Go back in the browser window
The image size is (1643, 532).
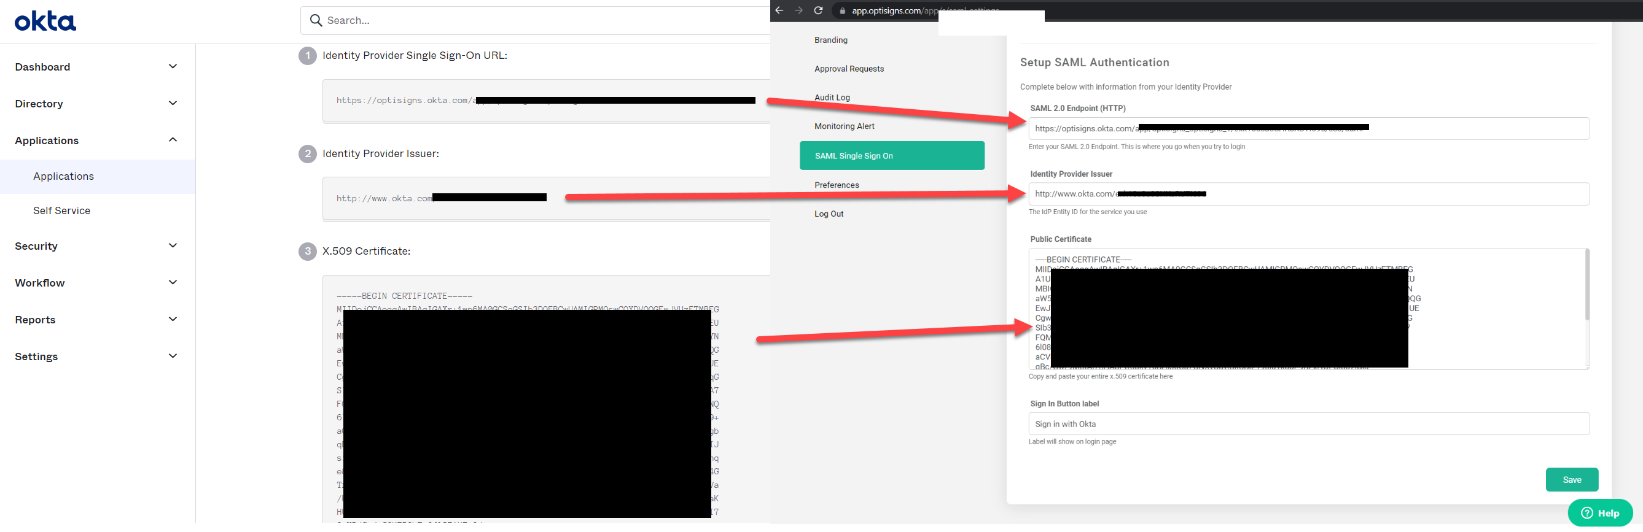click(x=779, y=10)
